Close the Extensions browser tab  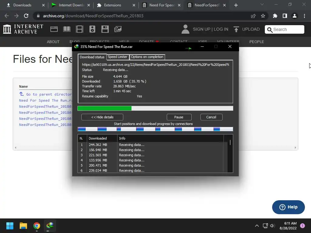pyautogui.click(x=134, y=5)
